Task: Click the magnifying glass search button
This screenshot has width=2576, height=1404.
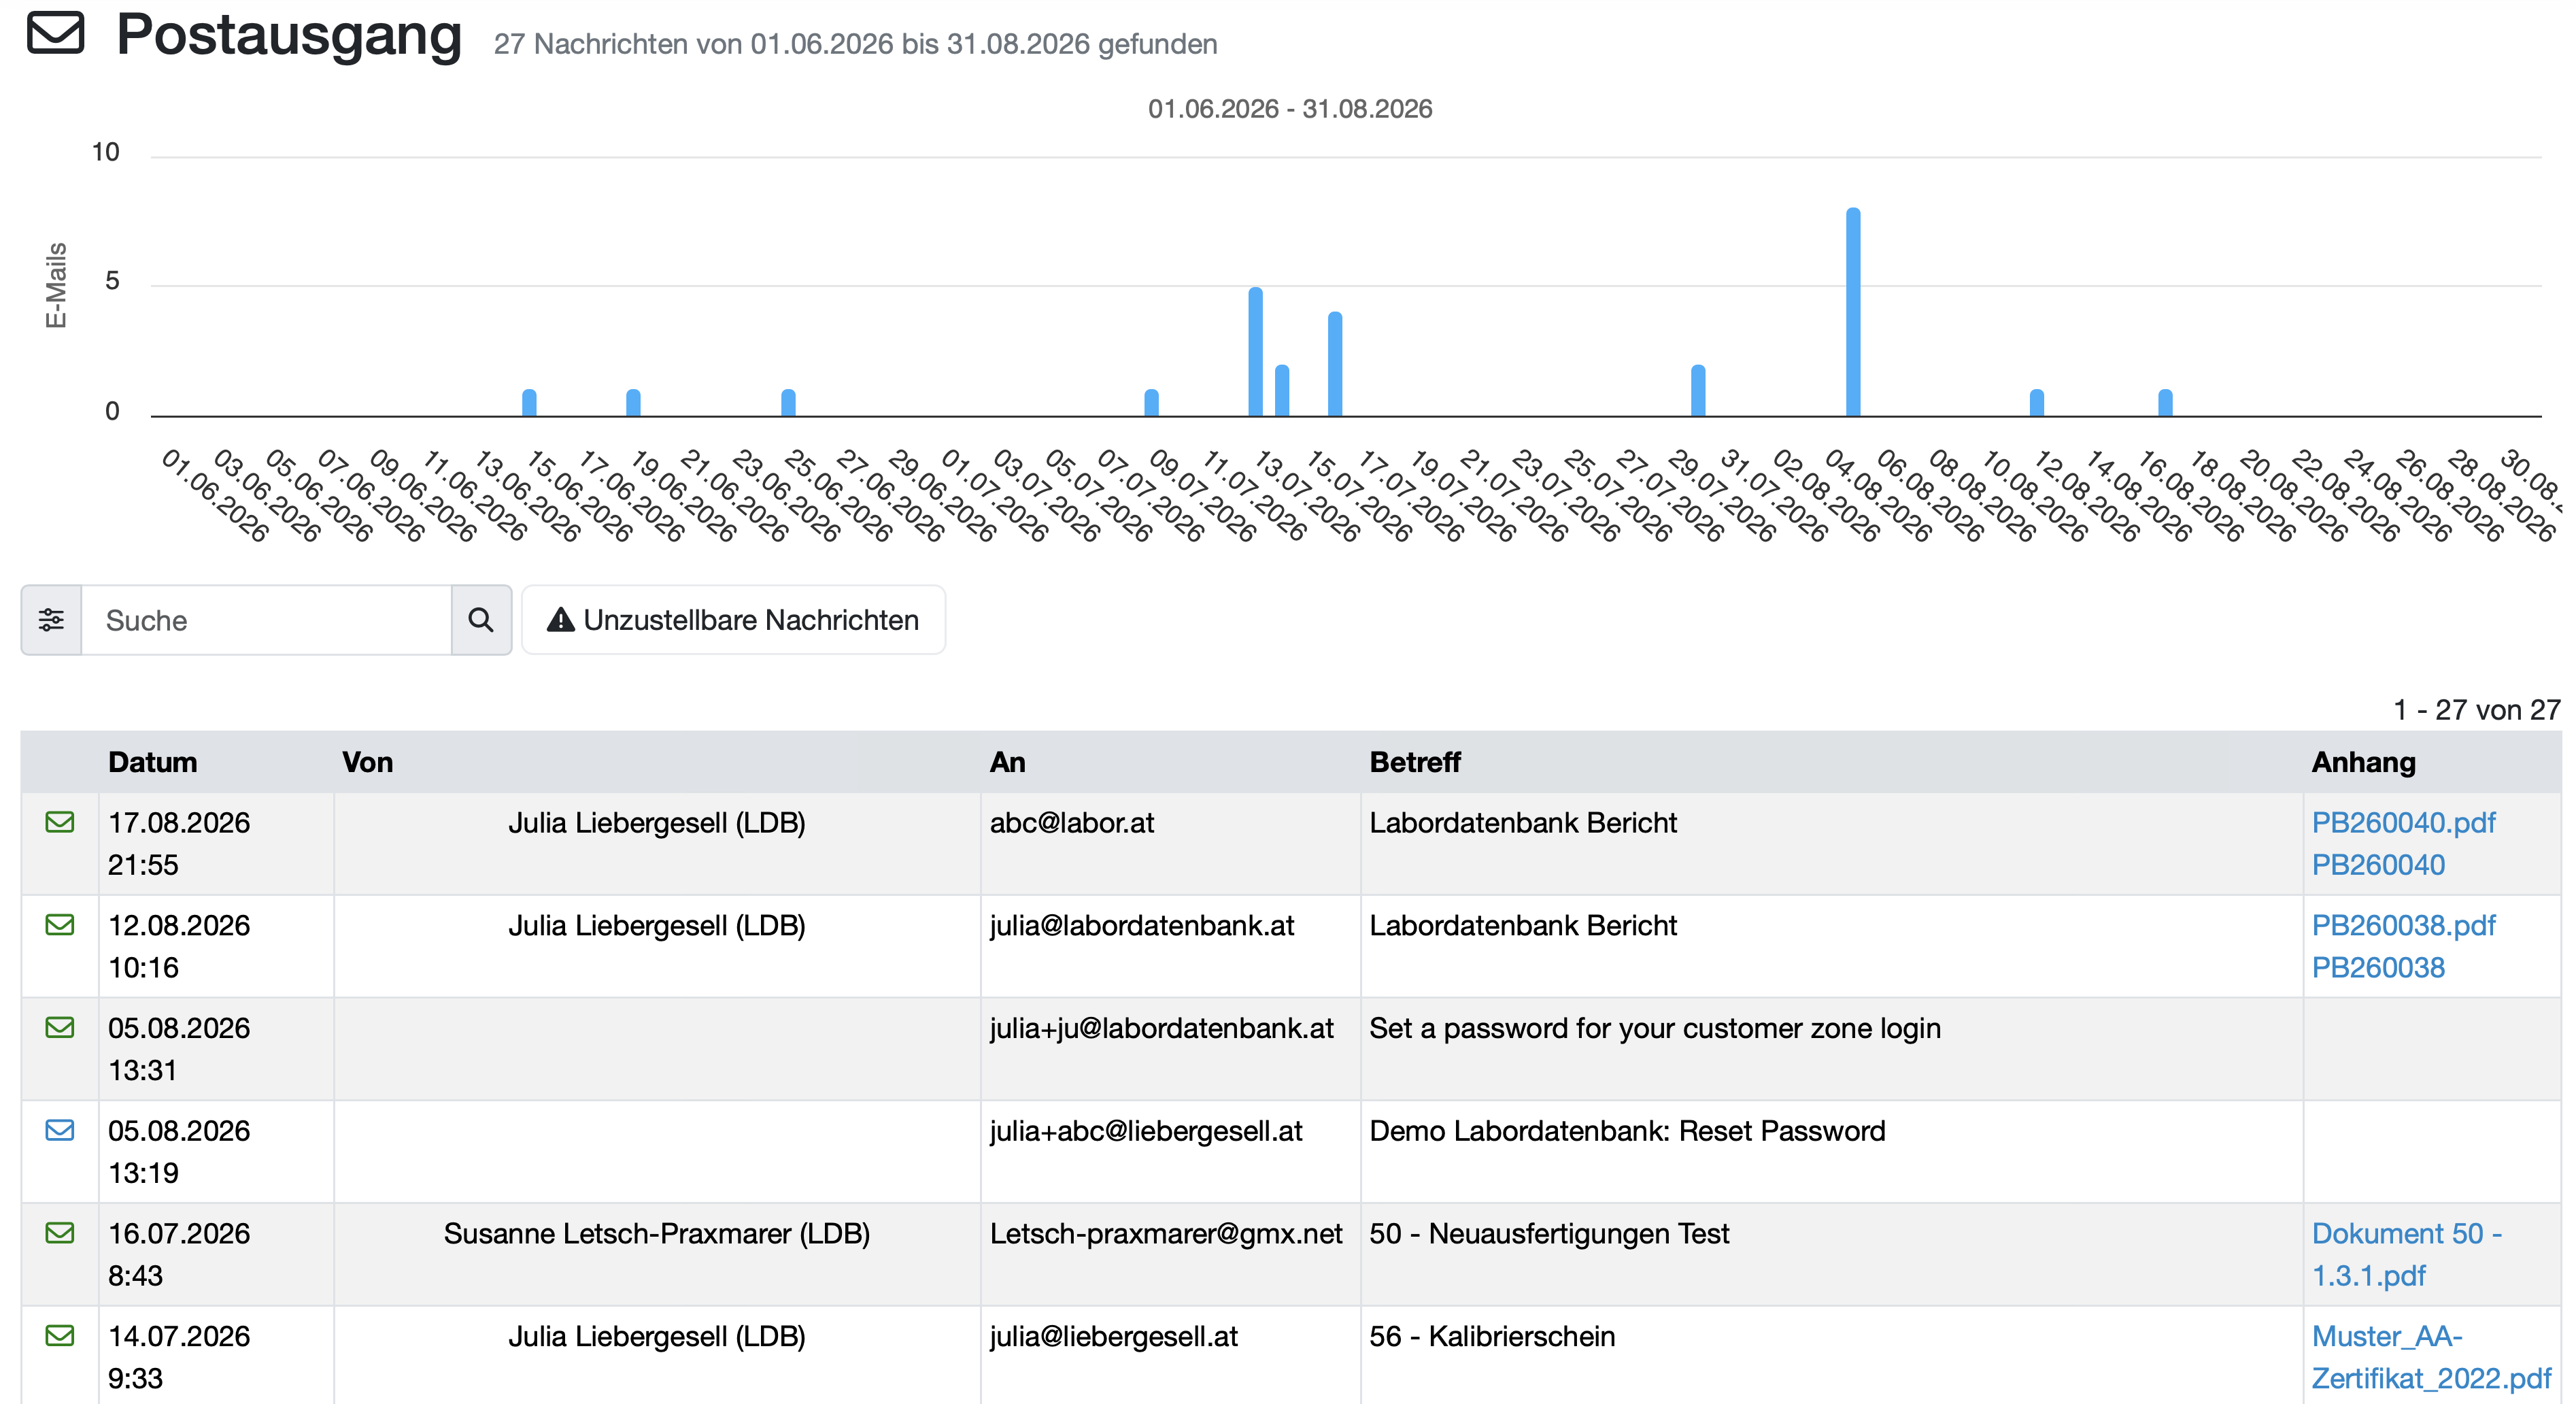Action: point(481,620)
